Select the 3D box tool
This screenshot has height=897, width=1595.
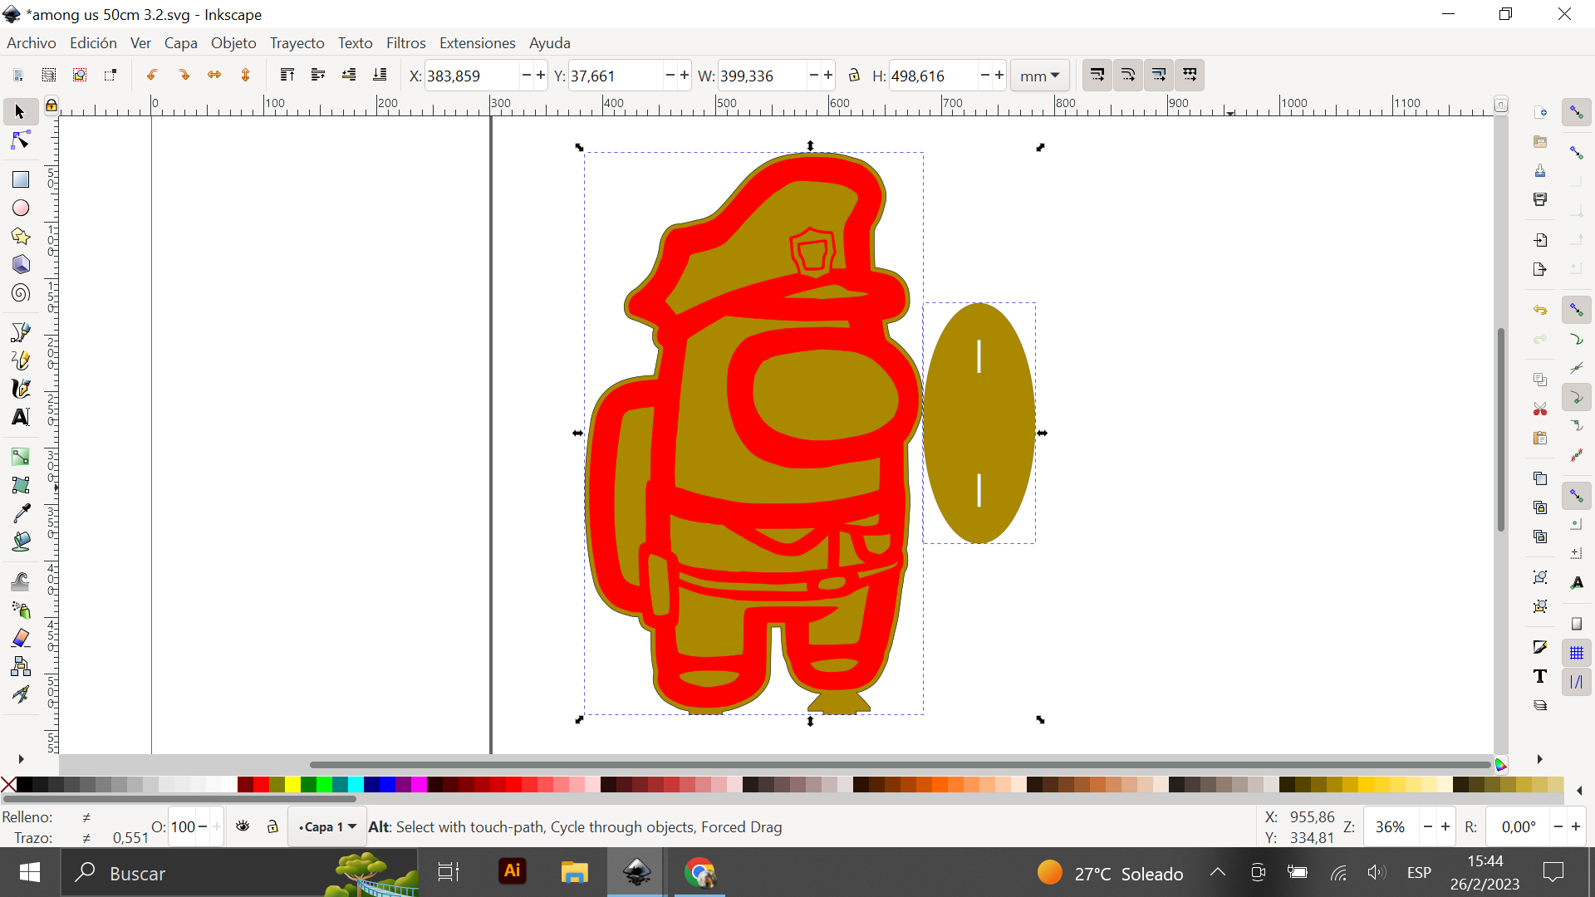click(x=21, y=264)
